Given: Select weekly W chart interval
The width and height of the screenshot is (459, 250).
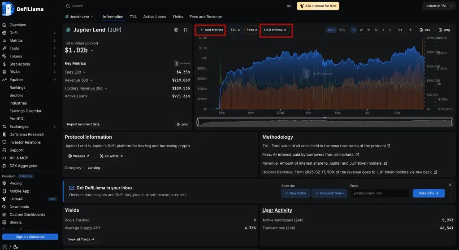Looking at the screenshot, I should (x=361, y=30).
